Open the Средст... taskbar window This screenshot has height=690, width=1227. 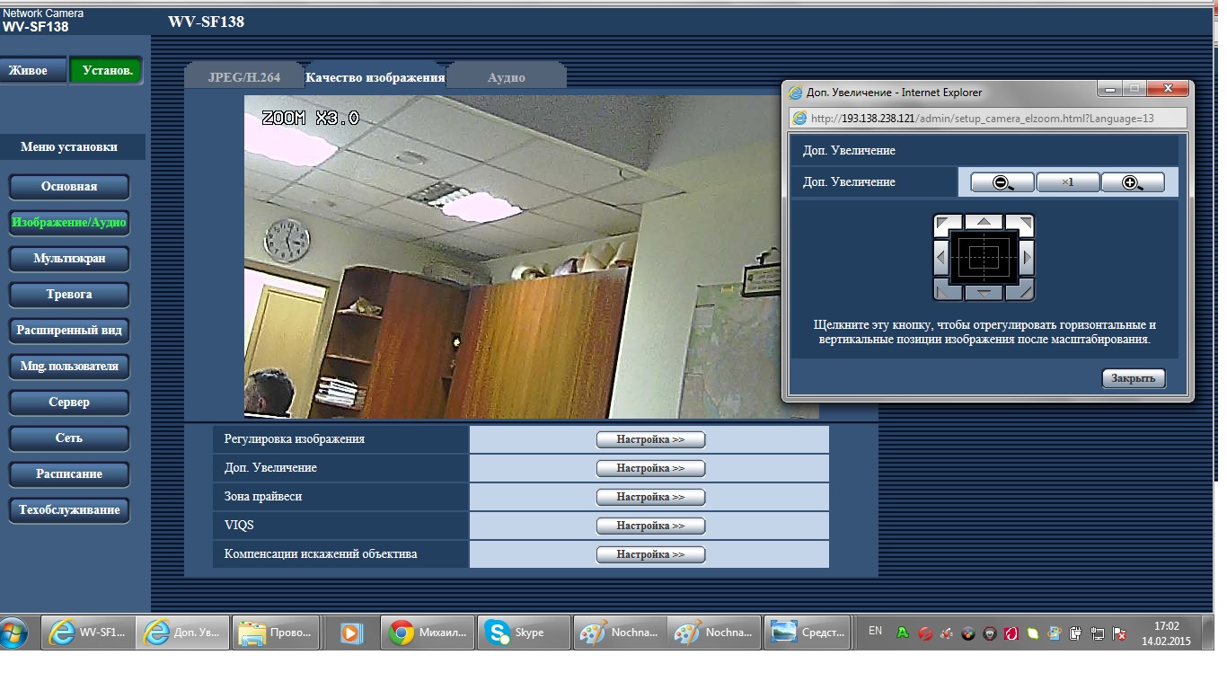[808, 632]
